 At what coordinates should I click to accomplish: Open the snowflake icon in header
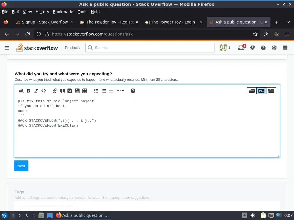pyautogui.click(x=274, y=48)
